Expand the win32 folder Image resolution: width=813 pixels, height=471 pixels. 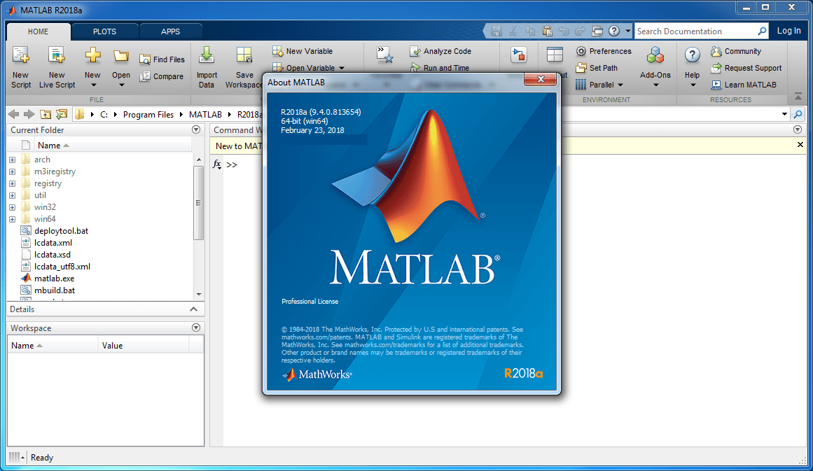(x=13, y=207)
